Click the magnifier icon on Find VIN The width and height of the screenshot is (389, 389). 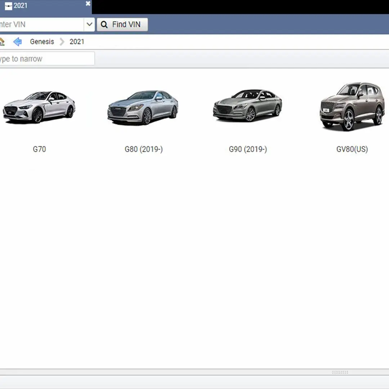[x=104, y=24]
